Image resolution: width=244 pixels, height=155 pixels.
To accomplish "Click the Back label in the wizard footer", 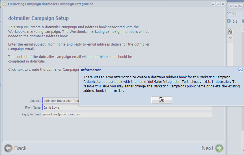I will 20,148.
